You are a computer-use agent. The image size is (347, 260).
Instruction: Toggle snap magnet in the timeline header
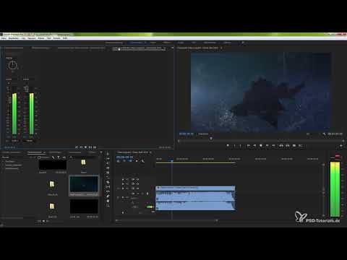[124, 161]
